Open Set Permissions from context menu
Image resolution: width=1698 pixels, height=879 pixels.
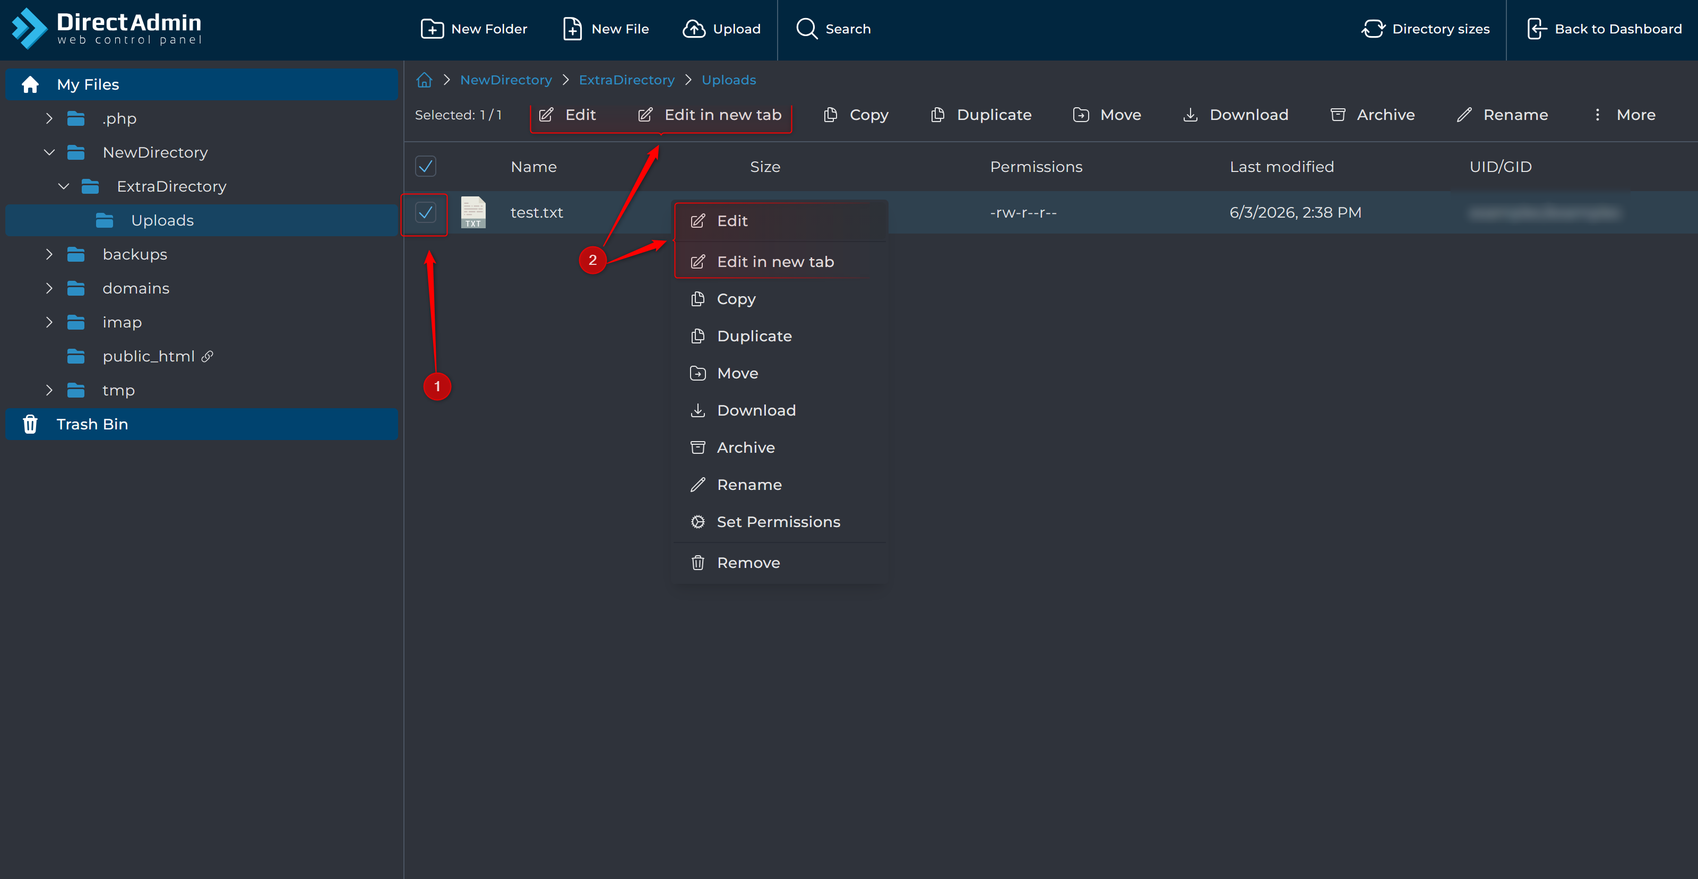pos(779,522)
